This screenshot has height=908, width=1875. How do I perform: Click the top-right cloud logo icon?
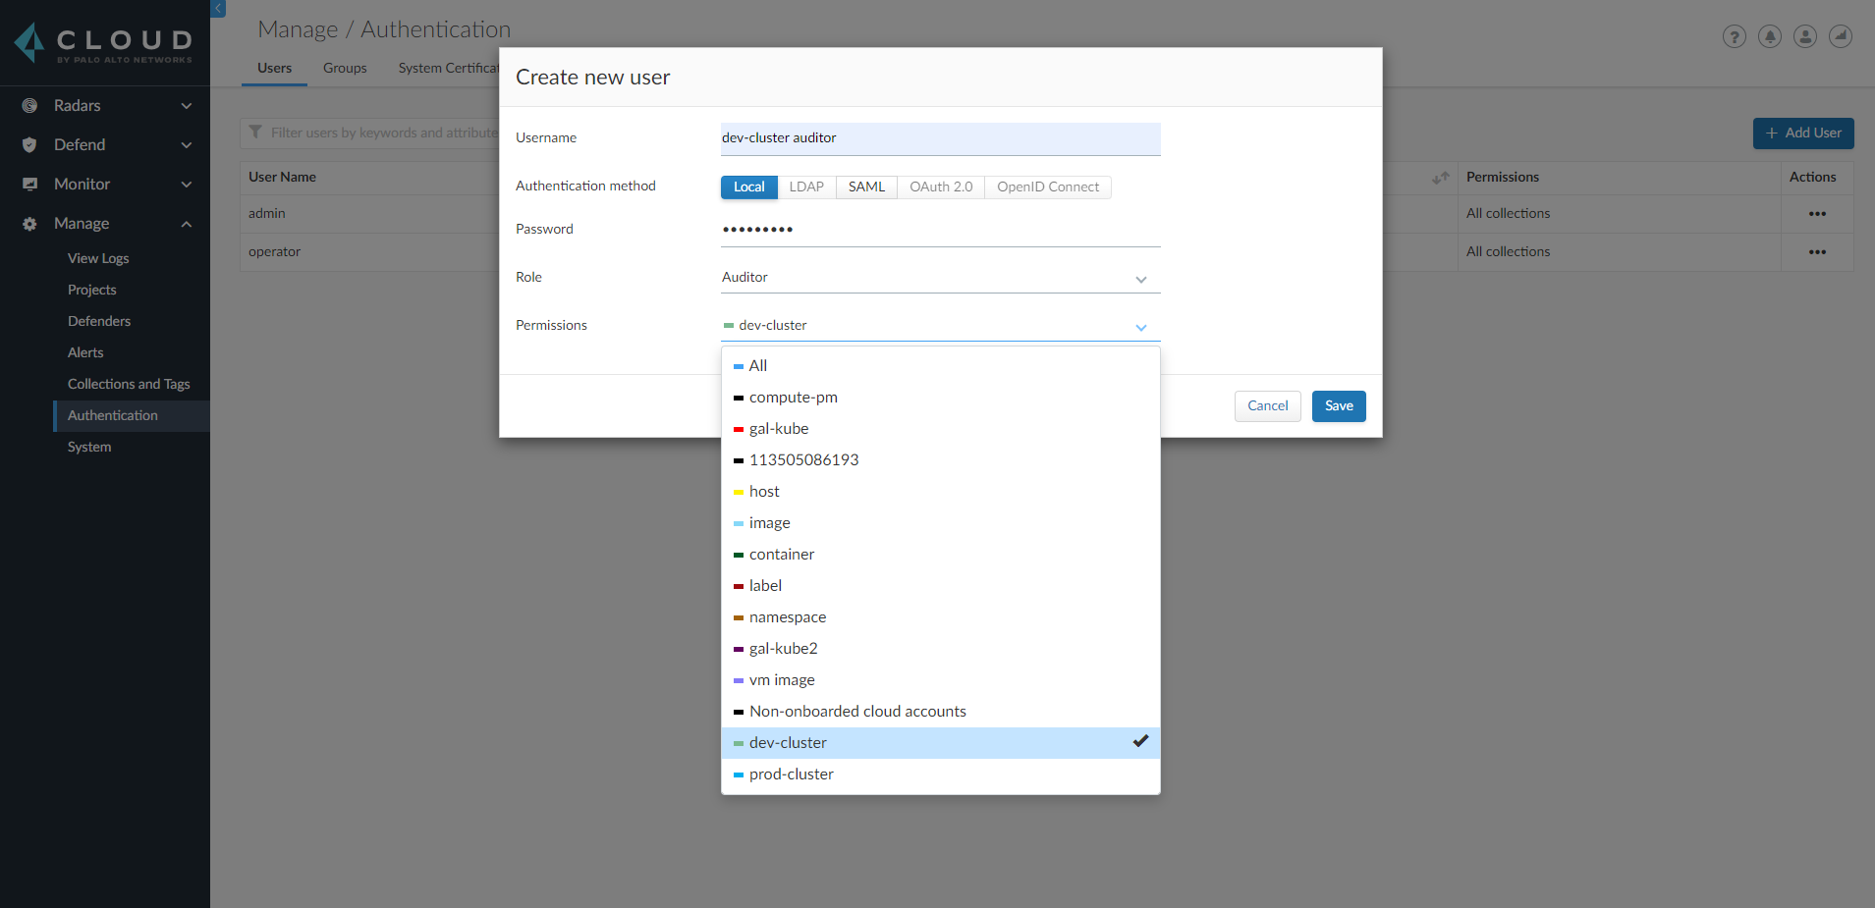(x=1841, y=37)
